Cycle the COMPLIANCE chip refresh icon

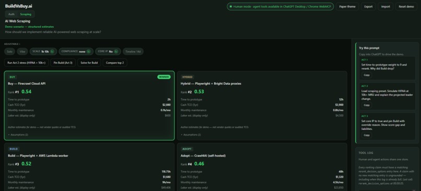(x=89, y=51)
